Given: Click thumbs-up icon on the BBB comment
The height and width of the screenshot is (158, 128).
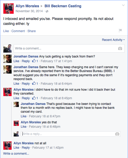Looking at the screenshot, I should tap(34, 83).
